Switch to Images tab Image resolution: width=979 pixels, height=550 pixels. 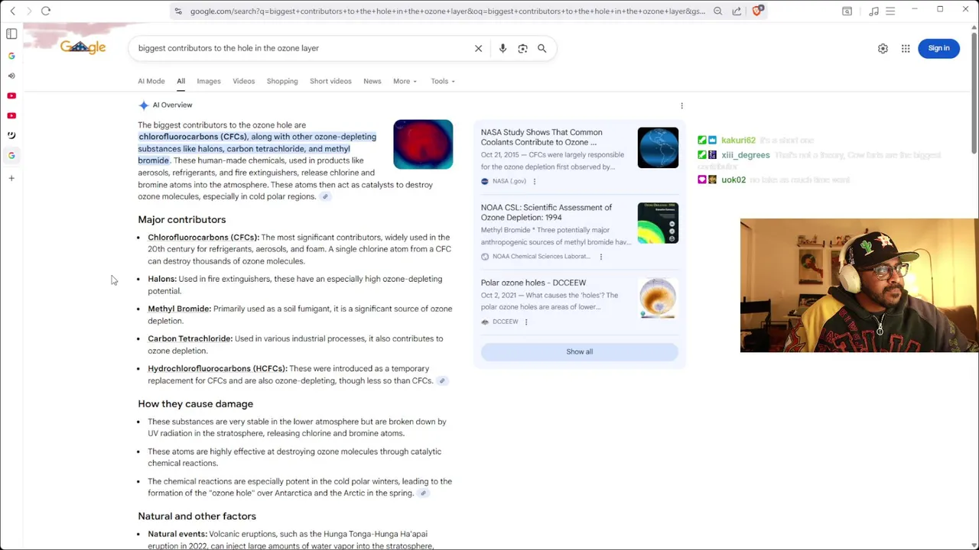point(209,81)
